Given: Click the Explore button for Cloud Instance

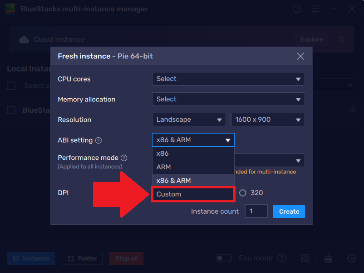Looking at the screenshot, I should 311,39.
